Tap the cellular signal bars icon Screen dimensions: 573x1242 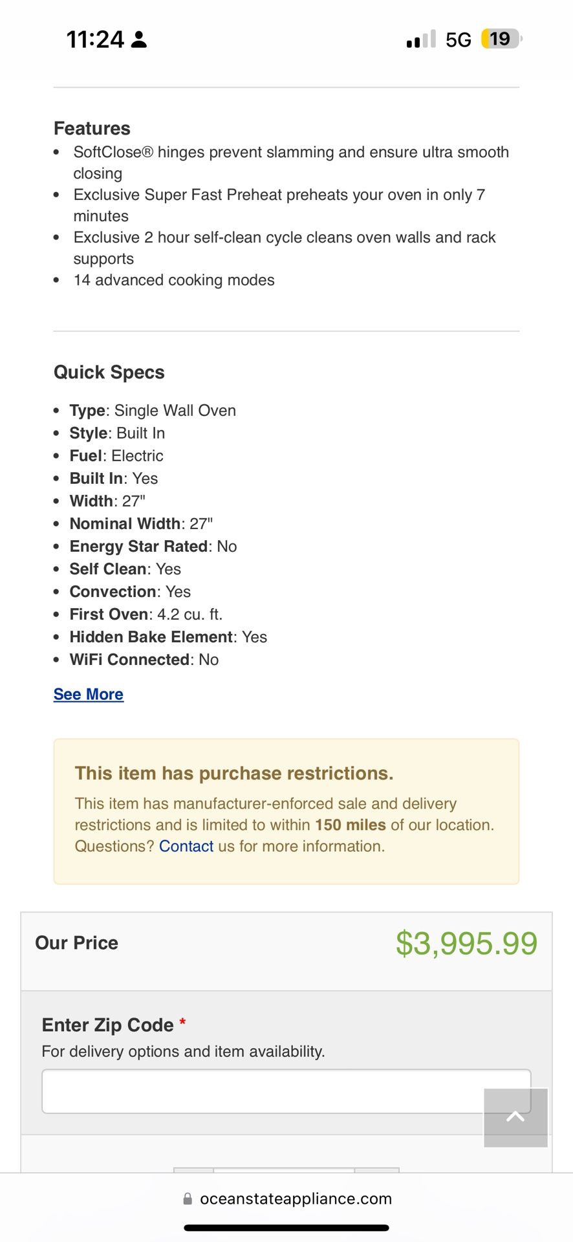tap(421, 40)
